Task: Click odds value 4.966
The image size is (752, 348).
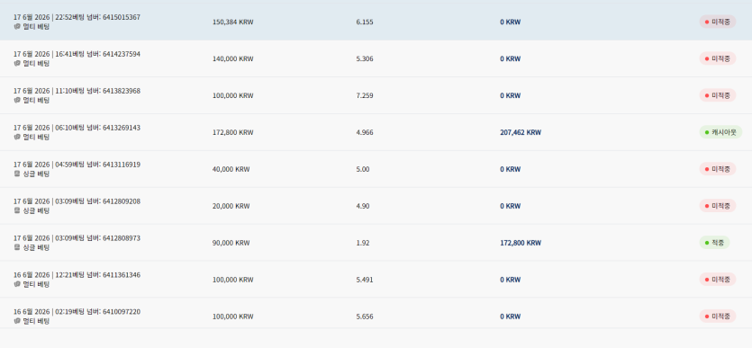Action: point(365,132)
